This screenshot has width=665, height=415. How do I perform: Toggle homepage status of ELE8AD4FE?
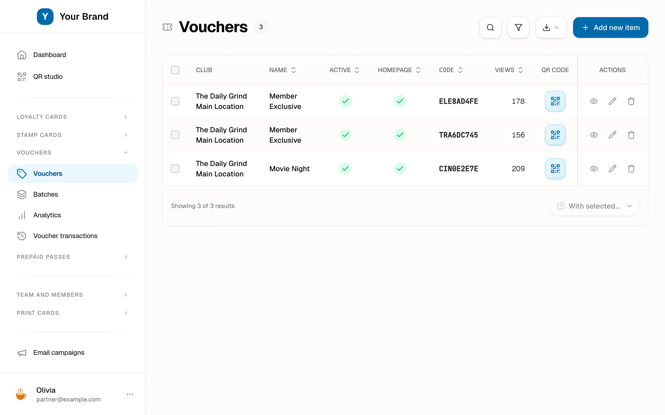tap(400, 101)
